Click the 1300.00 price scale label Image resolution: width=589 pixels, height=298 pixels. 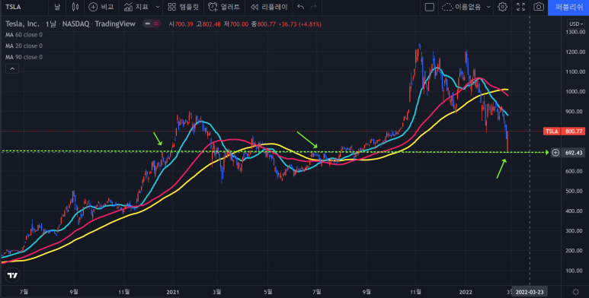(575, 32)
